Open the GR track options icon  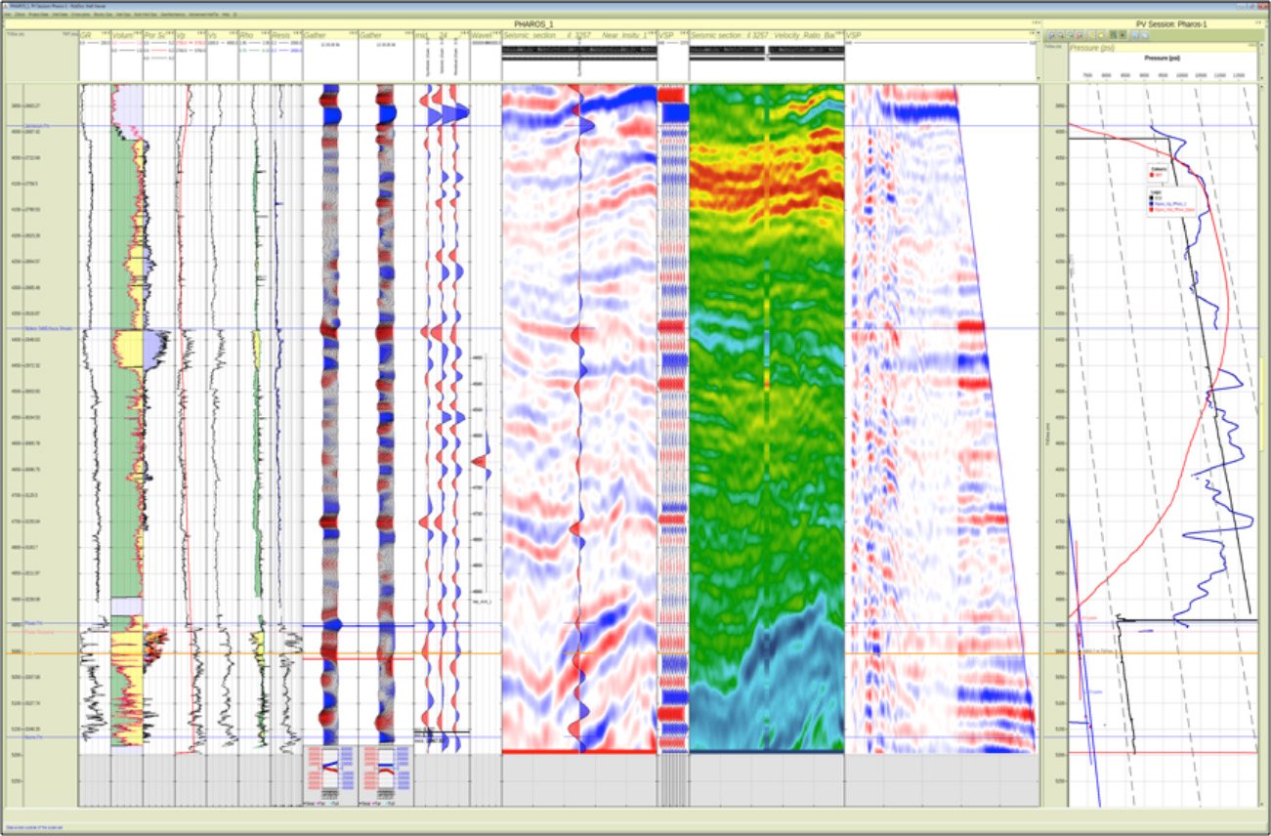click(x=104, y=34)
